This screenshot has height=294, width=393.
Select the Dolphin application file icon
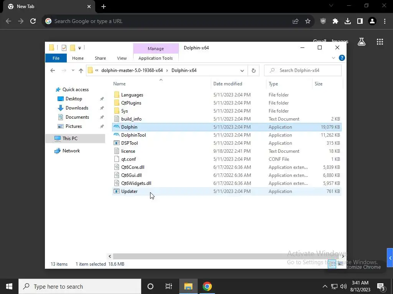(x=117, y=127)
